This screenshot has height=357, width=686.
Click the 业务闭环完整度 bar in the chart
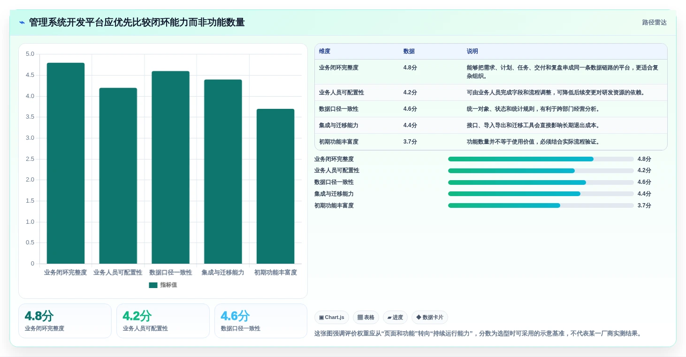pyautogui.click(x=66, y=163)
